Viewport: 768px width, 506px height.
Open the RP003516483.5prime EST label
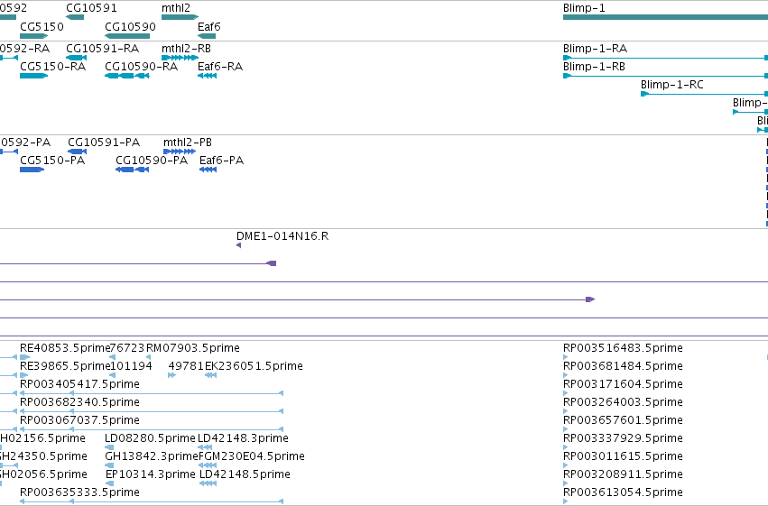[x=623, y=348]
